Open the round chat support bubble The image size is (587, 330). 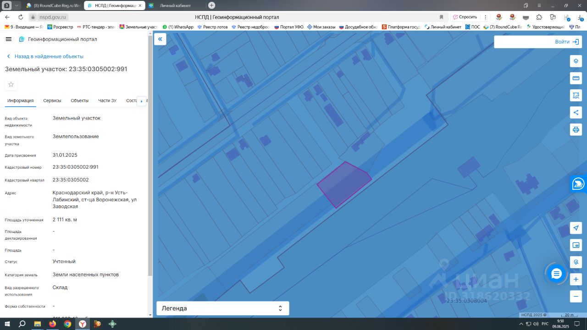click(x=556, y=274)
